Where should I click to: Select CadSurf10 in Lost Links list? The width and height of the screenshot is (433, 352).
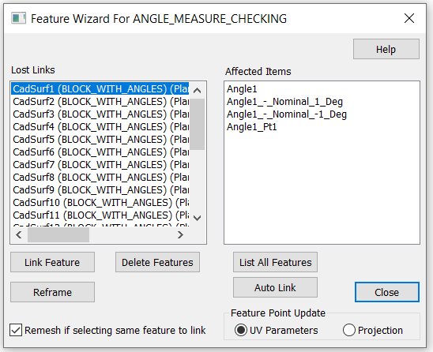click(x=100, y=203)
